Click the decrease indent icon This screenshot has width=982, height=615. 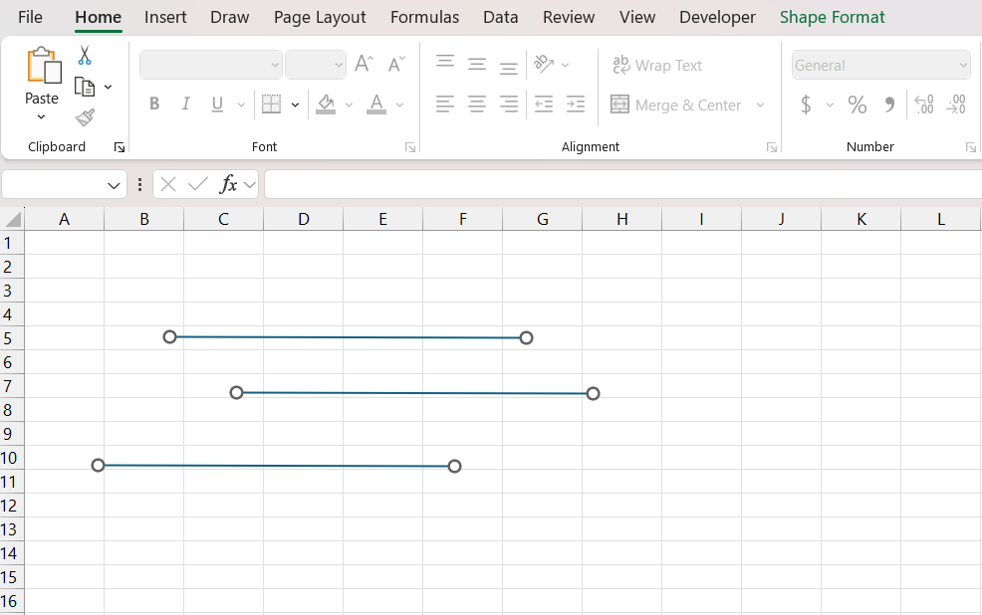coord(544,103)
